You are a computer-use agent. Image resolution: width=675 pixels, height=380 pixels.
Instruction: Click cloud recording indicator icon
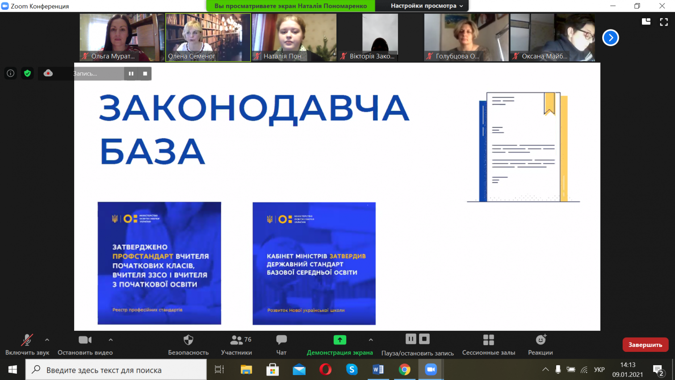tap(48, 73)
